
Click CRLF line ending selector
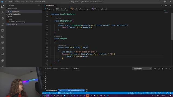coord(159,93)
